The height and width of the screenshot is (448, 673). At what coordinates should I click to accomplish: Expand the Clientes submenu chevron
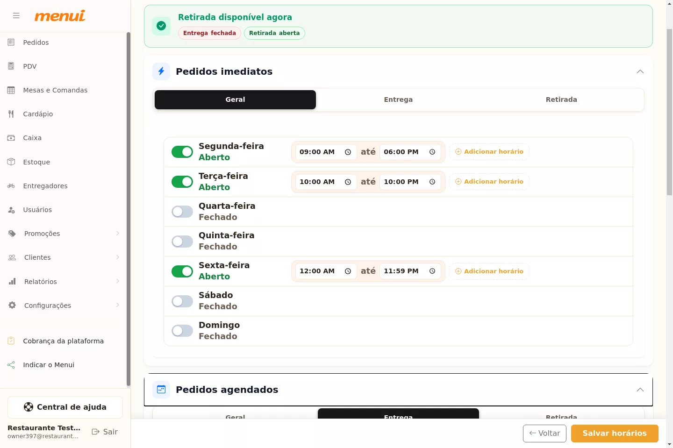118,257
